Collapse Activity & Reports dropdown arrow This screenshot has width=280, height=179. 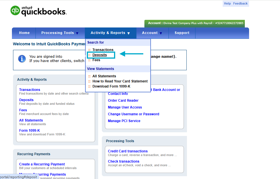129,33
